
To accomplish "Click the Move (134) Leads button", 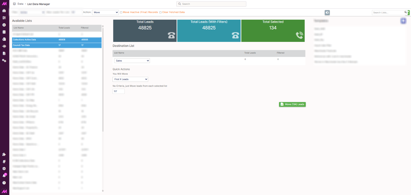I will [292, 104].
